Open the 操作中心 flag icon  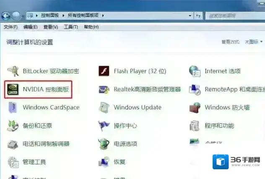(x=104, y=126)
